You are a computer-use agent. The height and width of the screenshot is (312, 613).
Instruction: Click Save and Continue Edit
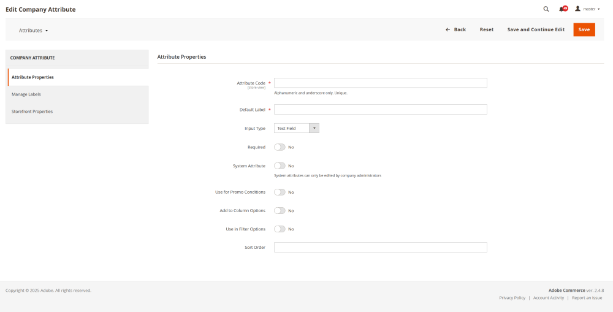pyautogui.click(x=536, y=29)
